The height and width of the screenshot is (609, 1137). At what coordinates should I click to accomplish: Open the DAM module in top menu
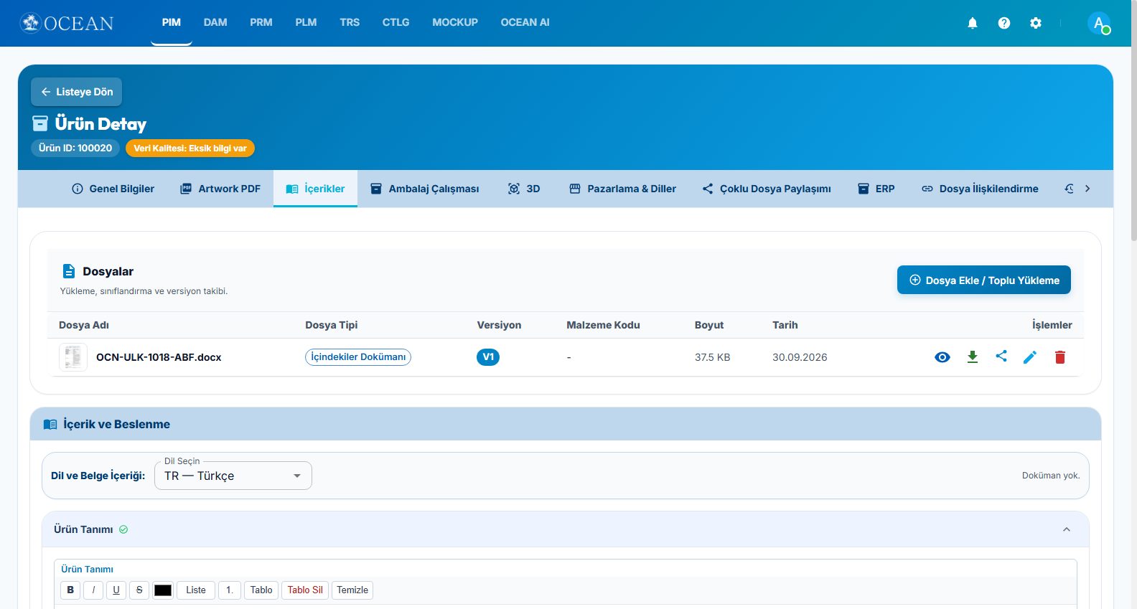tap(215, 23)
